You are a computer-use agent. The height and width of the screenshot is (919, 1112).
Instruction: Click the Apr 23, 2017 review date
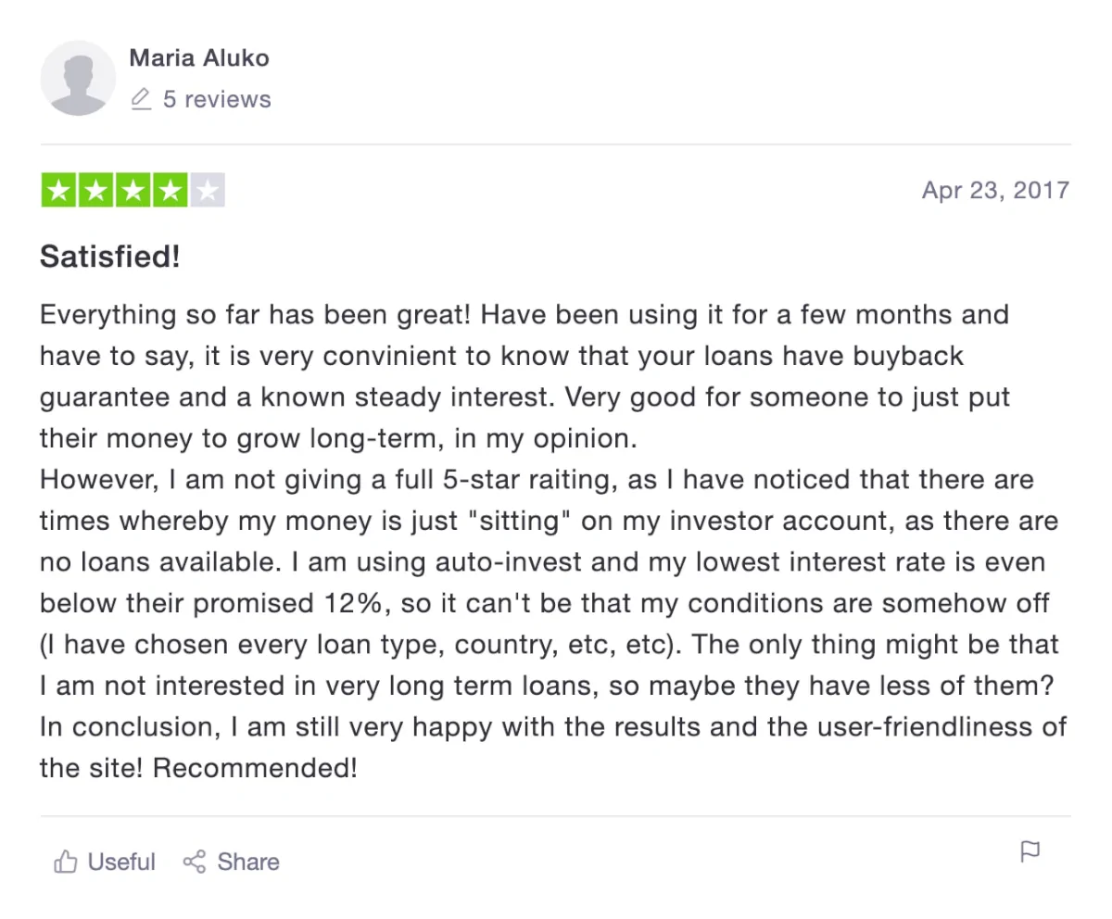click(995, 191)
